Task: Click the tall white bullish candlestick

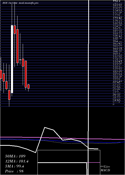Action: point(12,59)
